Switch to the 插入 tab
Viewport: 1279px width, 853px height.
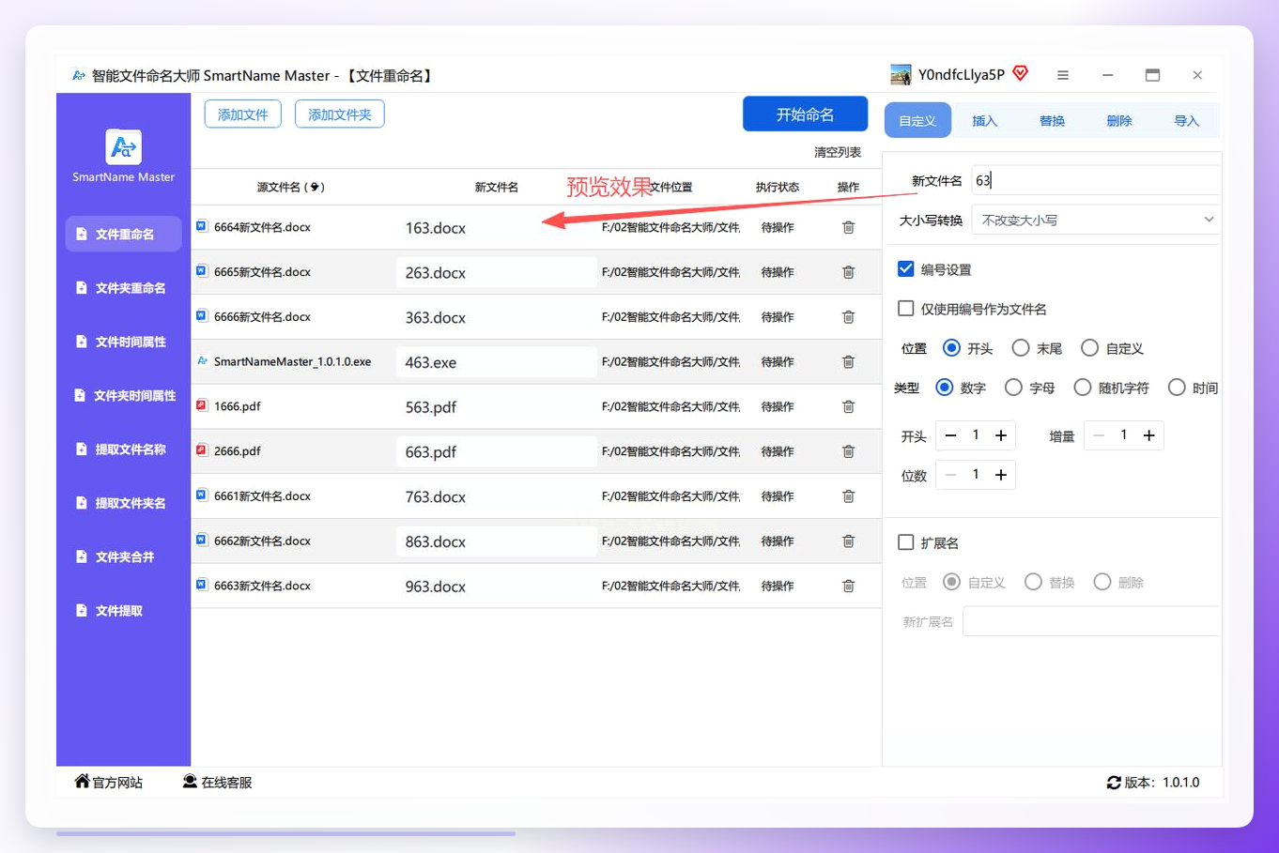[x=985, y=121]
